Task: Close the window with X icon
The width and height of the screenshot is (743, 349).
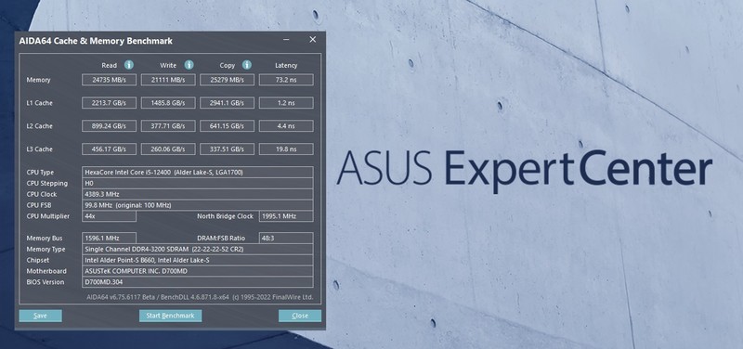Action: pyautogui.click(x=313, y=40)
